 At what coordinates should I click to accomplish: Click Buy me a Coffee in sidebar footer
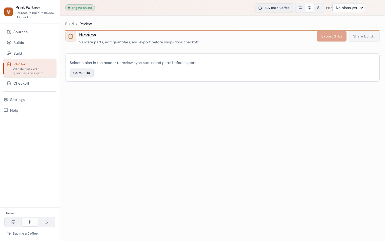(30, 234)
